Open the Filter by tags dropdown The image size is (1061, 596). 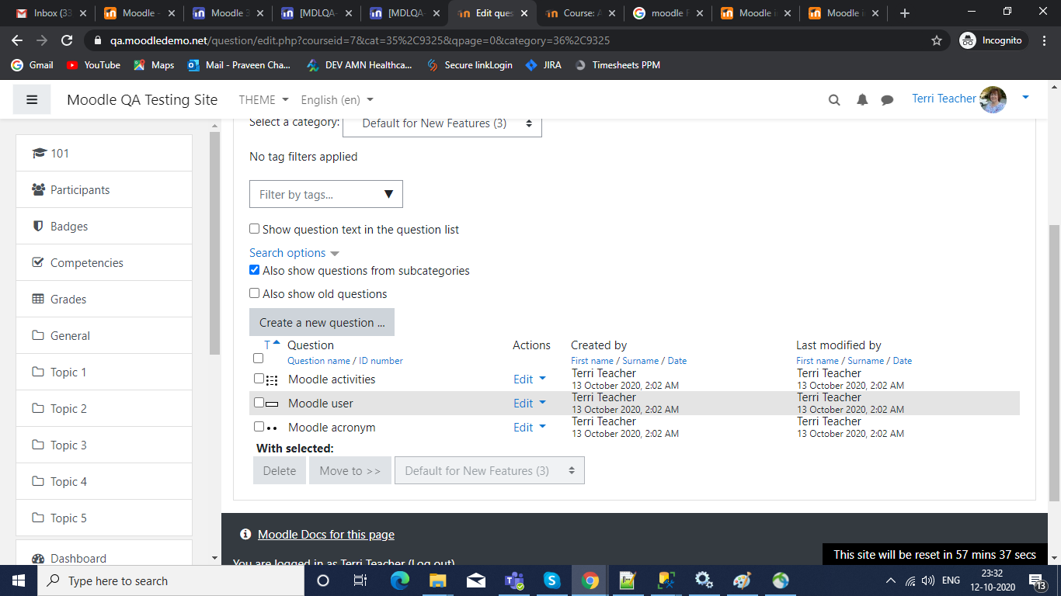(326, 194)
